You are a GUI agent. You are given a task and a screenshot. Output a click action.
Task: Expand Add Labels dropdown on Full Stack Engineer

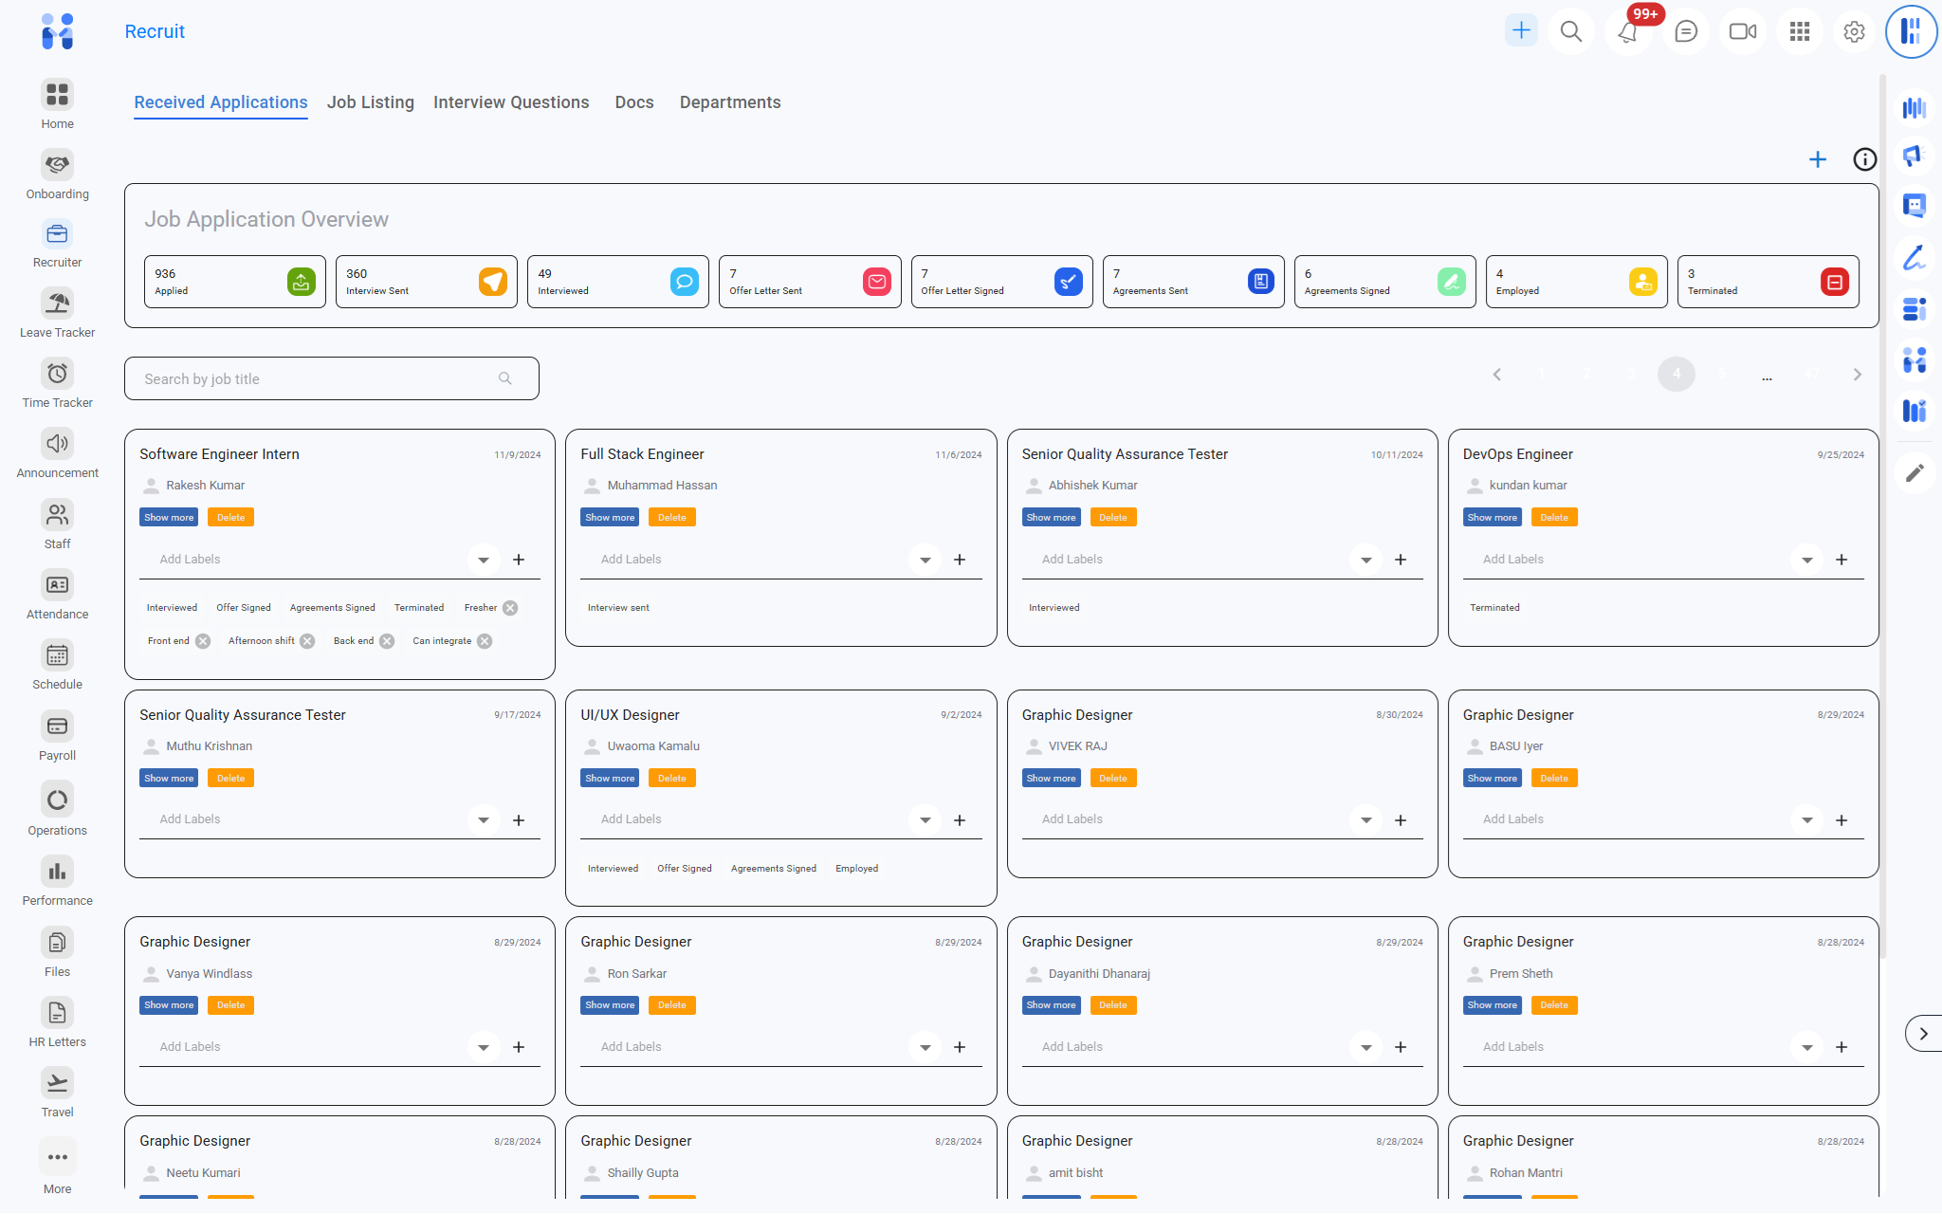[925, 561]
